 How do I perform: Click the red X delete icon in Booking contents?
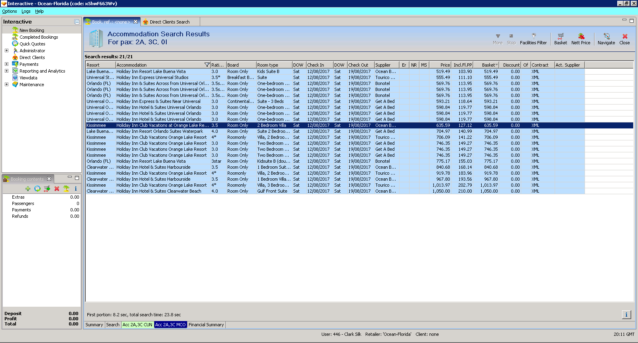(x=57, y=189)
